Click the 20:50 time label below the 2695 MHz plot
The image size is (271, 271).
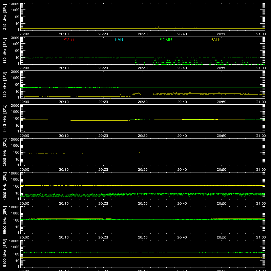click(x=222, y=170)
